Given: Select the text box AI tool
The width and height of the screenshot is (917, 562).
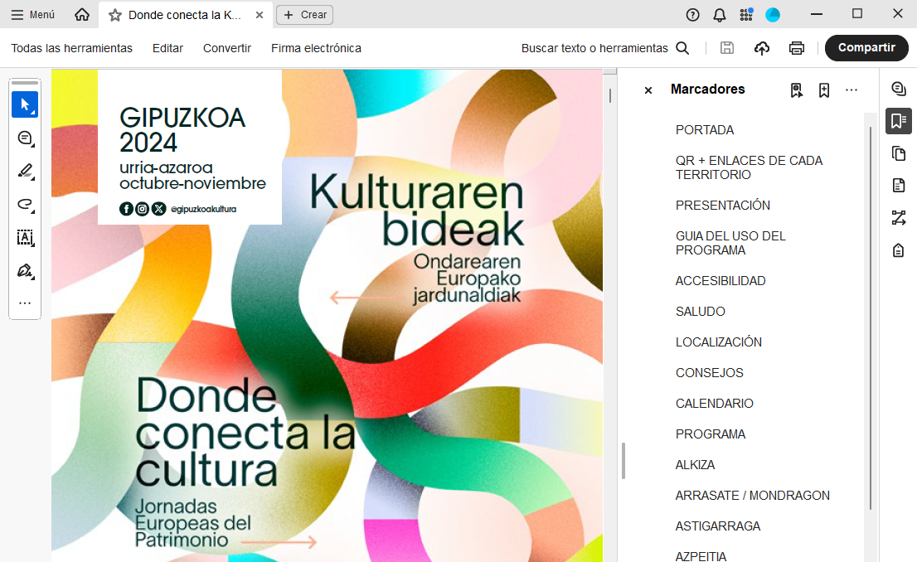Looking at the screenshot, I should tap(25, 237).
